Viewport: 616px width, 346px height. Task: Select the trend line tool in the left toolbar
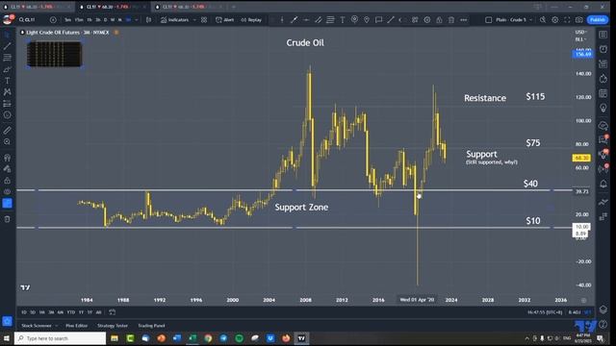[7, 46]
